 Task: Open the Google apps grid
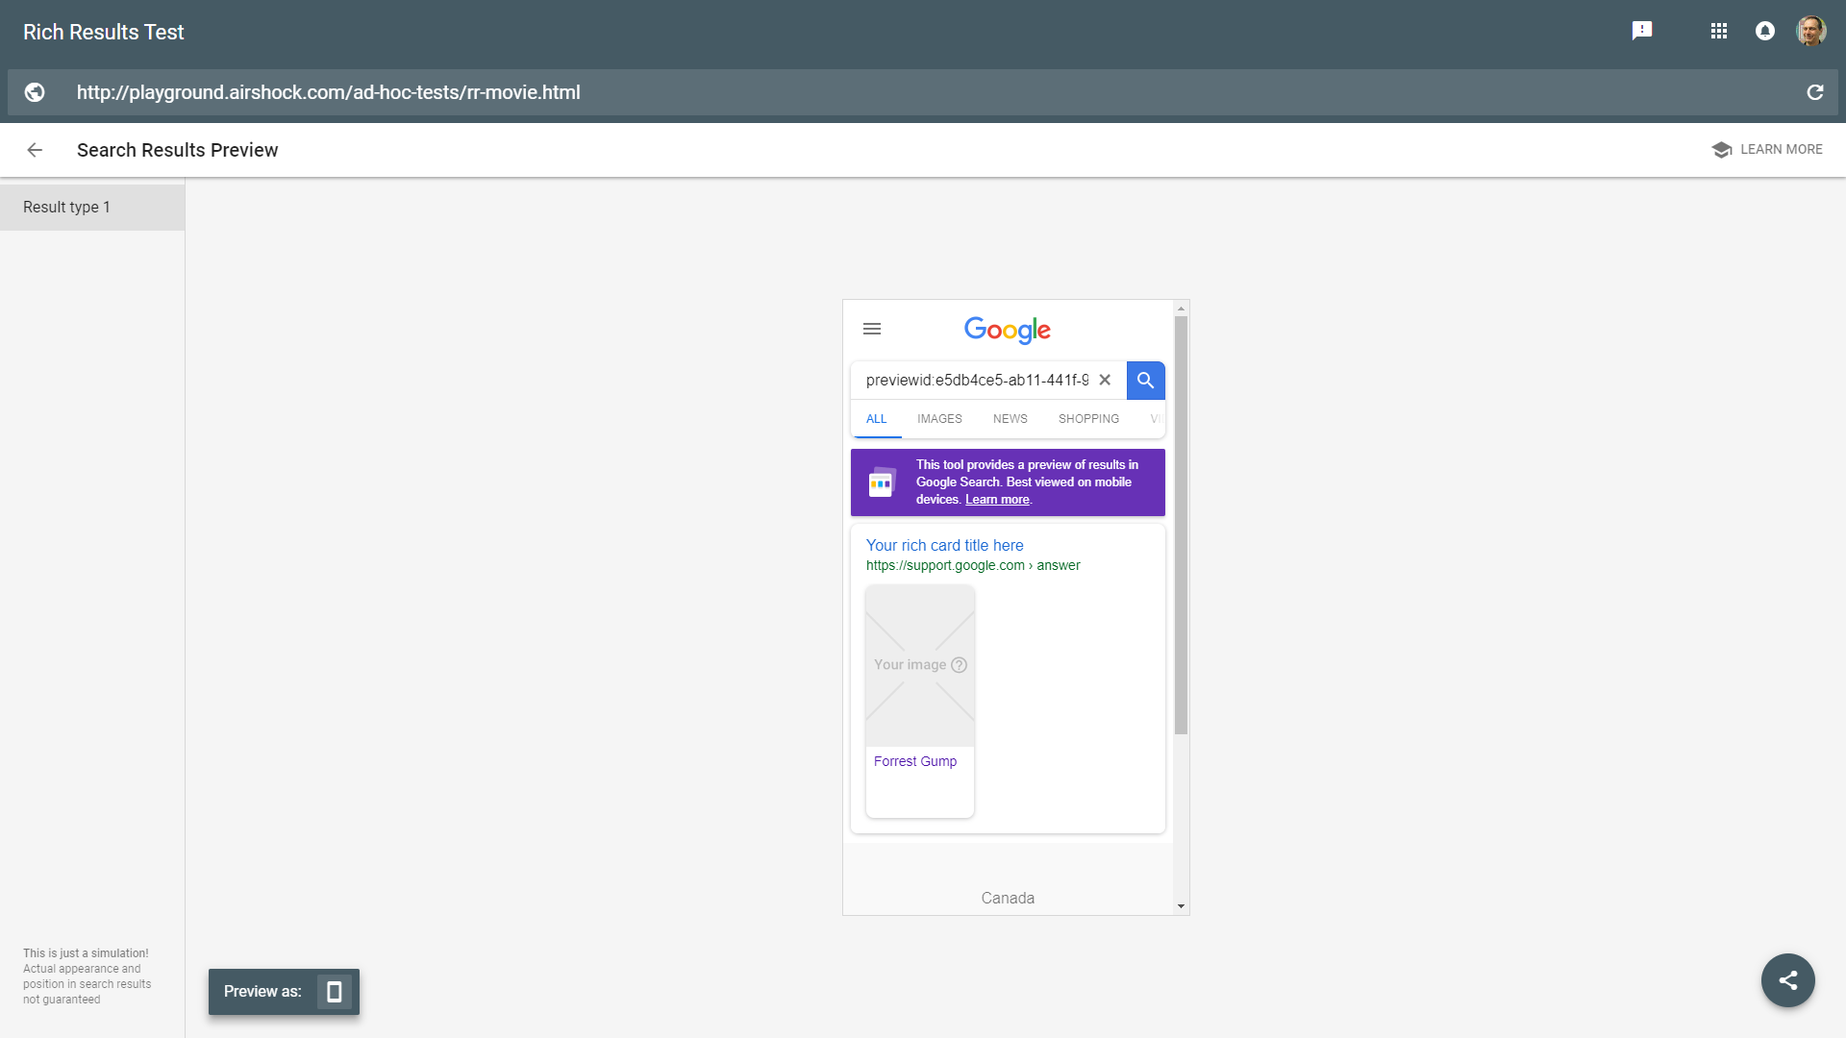click(x=1720, y=31)
